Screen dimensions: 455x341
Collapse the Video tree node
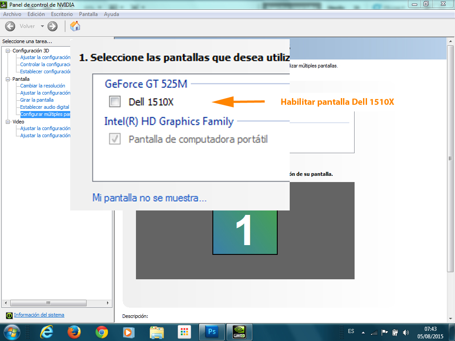[x=8, y=122]
